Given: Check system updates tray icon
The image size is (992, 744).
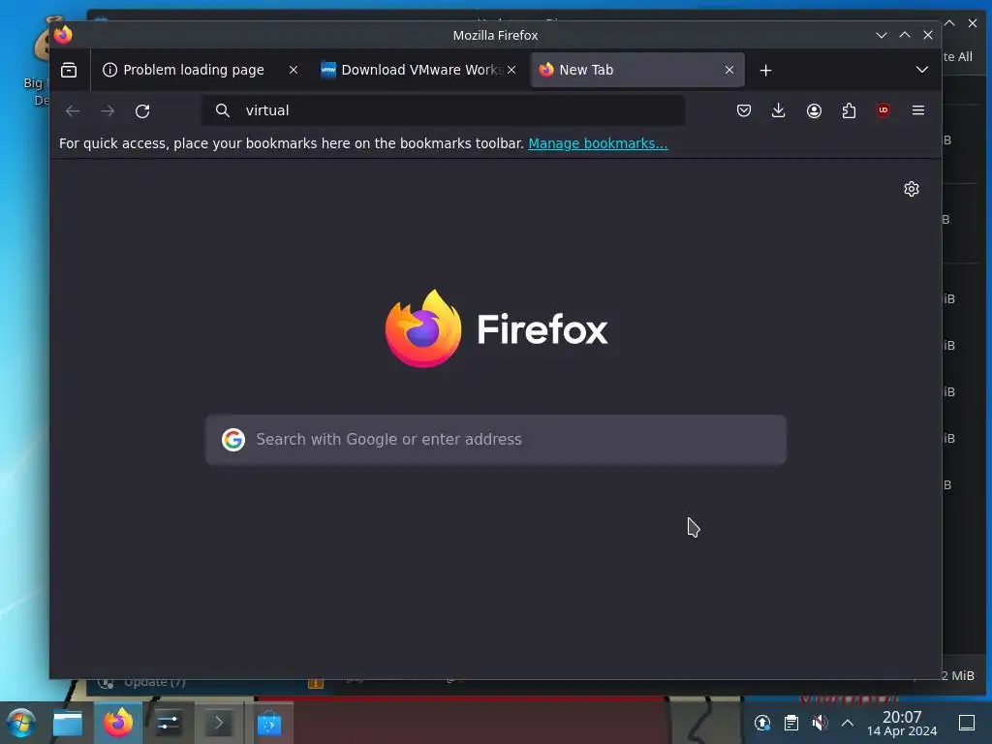Looking at the screenshot, I should (762, 723).
